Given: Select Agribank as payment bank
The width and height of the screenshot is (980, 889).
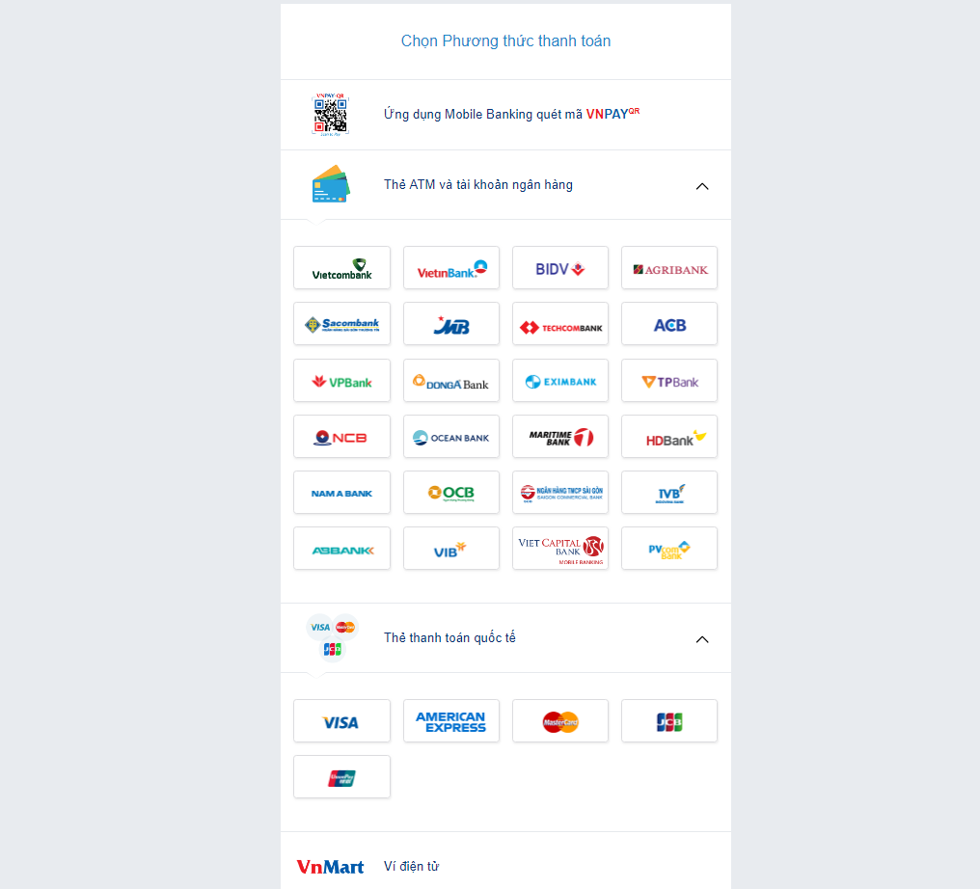Looking at the screenshot, I should [669, 268].
